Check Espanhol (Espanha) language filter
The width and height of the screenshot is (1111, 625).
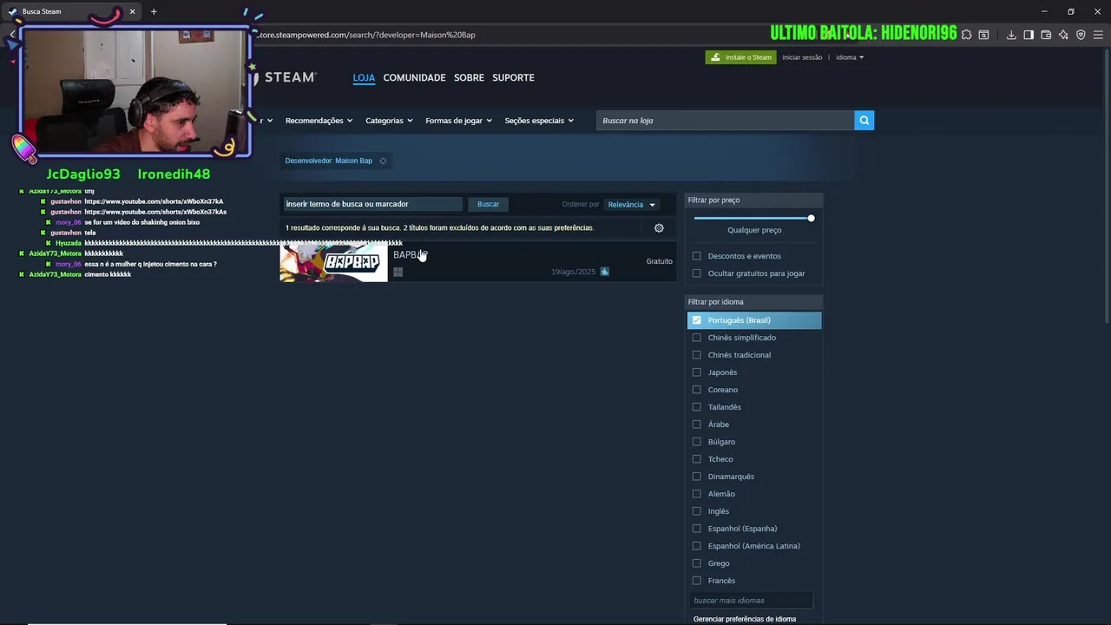[x=696, y=529]
